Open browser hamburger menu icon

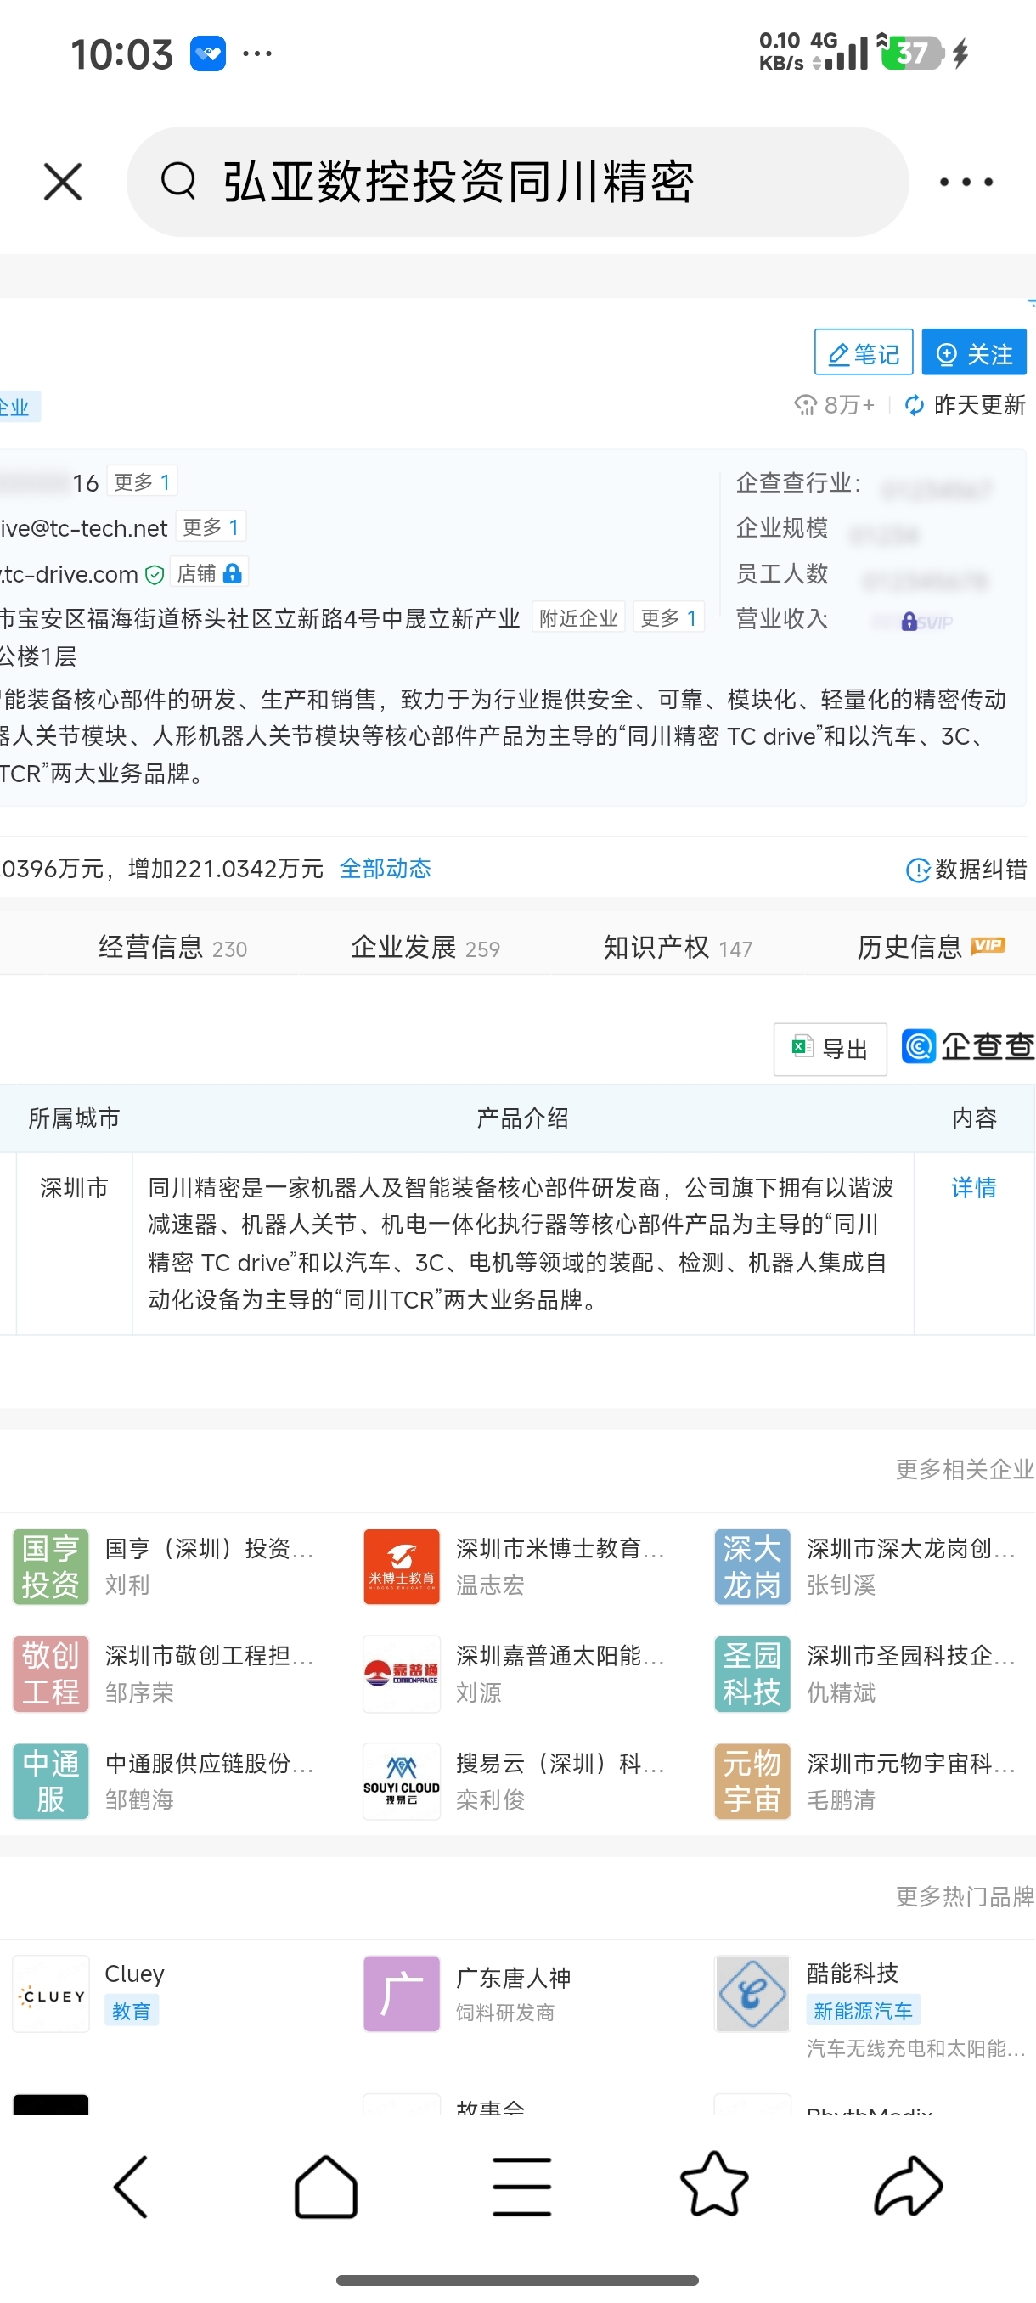click(521, 2187)
